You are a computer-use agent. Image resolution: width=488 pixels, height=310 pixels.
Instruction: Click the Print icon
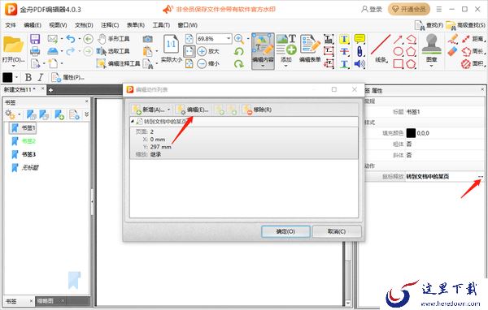pyautogui.click(x=35, y=51)
